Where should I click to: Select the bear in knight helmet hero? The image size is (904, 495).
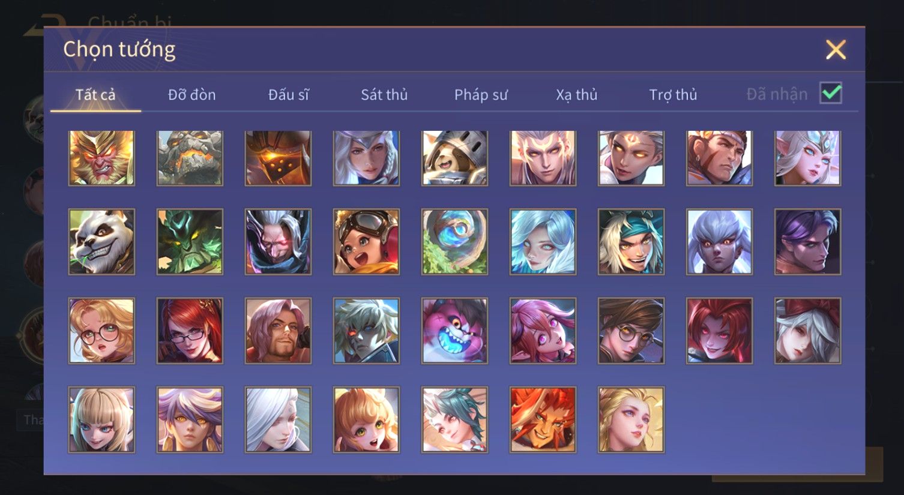pyautogui.click(x=454, y=158)
